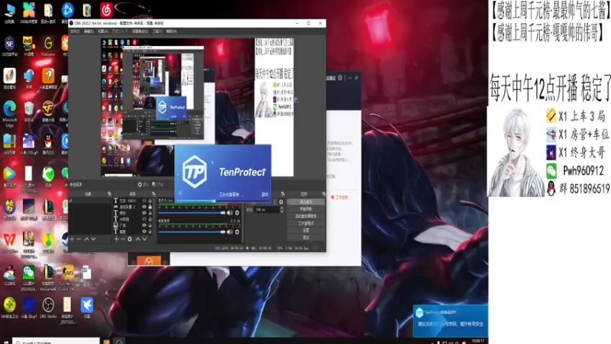Launch the YY voice owl icon
611x344 pixels.
pos(28,46)
